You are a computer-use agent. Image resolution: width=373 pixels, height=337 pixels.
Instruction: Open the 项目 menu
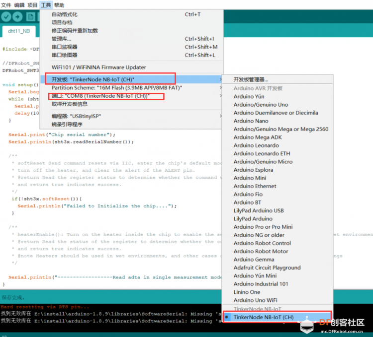[x=33, y=5]
